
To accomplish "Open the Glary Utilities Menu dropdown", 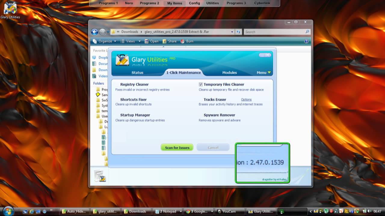I will tap(264, 73).
